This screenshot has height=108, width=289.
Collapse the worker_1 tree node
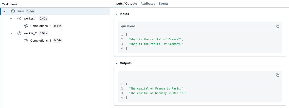click(x=11, y=19)
